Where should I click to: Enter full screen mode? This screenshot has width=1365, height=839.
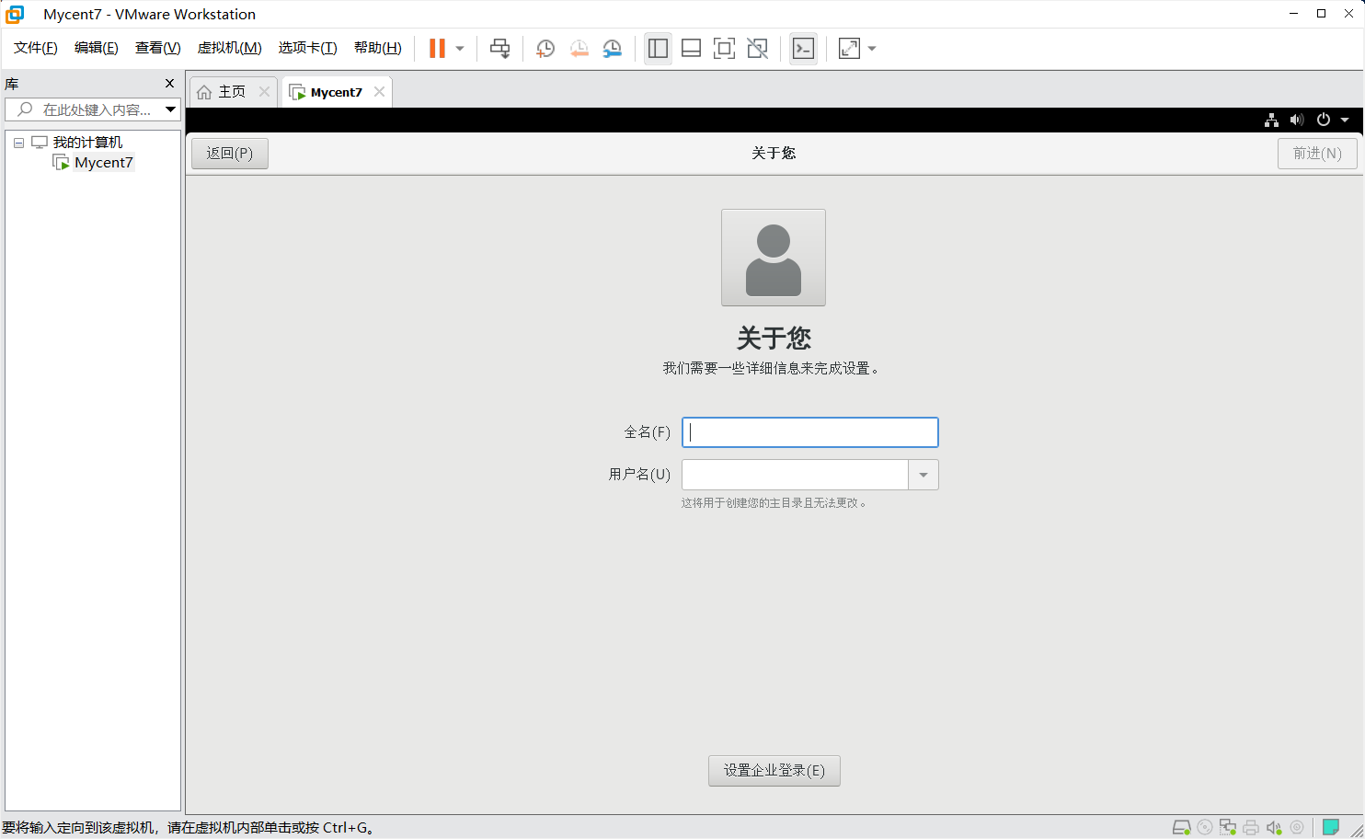point(724,48)
